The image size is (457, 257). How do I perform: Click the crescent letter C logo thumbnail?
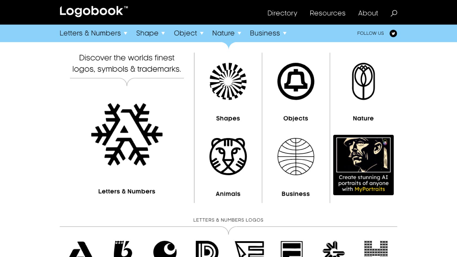pyautogui.click(x=165, y=249)
